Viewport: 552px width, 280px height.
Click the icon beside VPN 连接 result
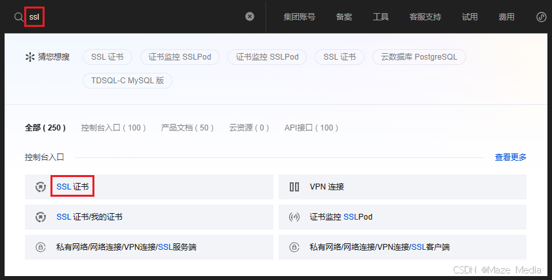click(294, 187)
